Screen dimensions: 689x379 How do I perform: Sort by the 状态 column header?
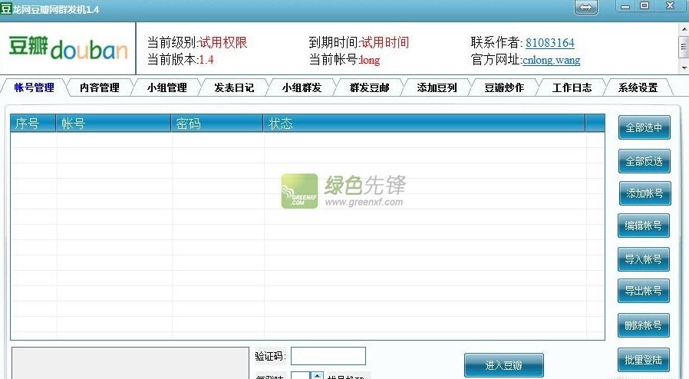pyautogui.click(x=424, y=124)
